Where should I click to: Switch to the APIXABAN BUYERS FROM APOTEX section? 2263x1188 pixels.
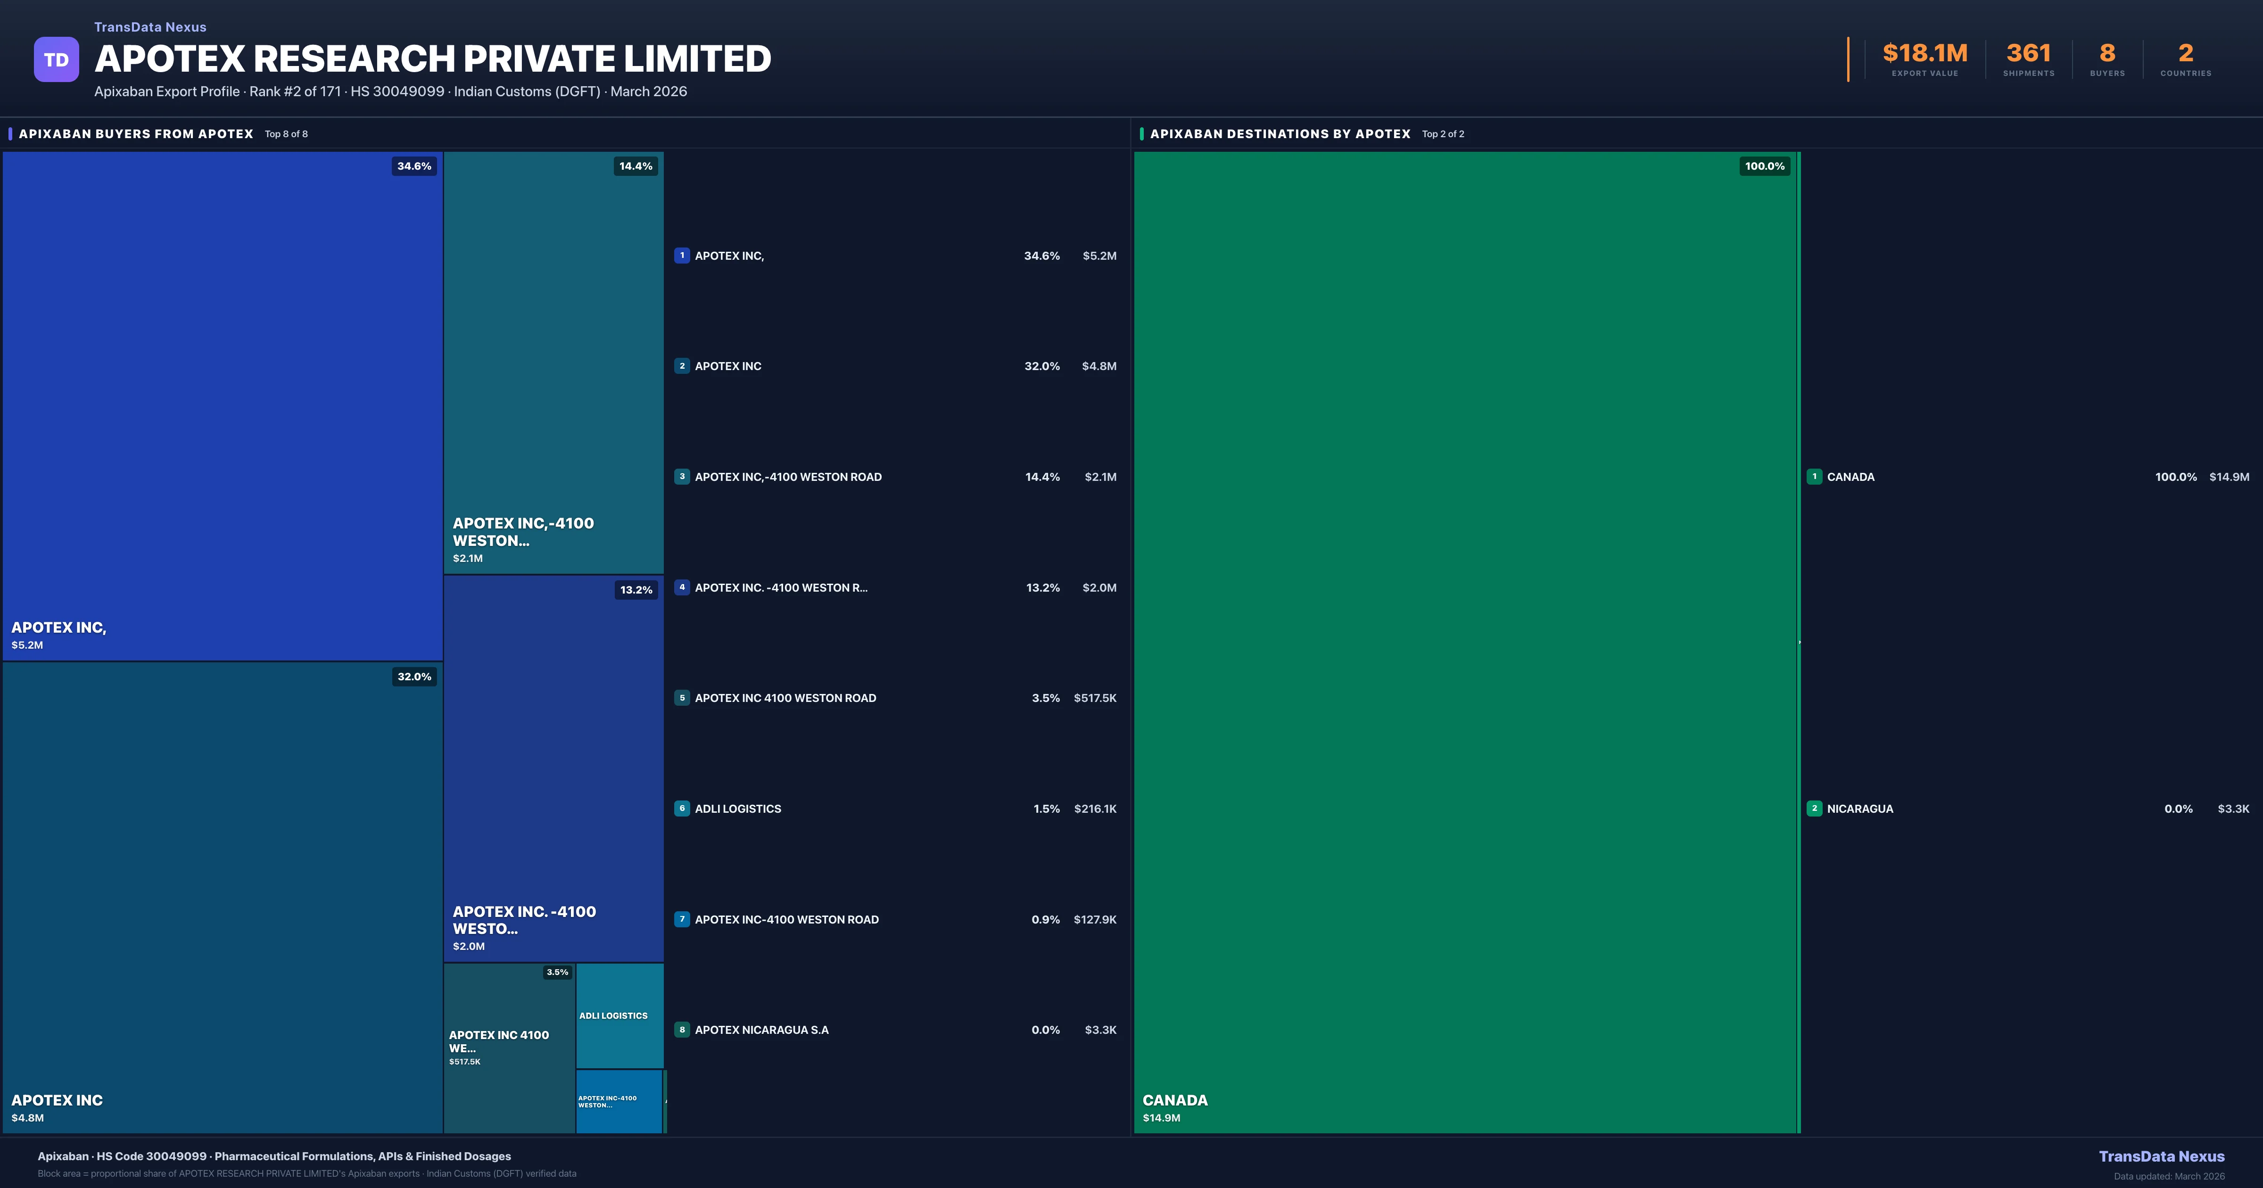[136, 133]
